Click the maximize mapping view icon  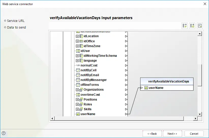[x=200, y=26]
